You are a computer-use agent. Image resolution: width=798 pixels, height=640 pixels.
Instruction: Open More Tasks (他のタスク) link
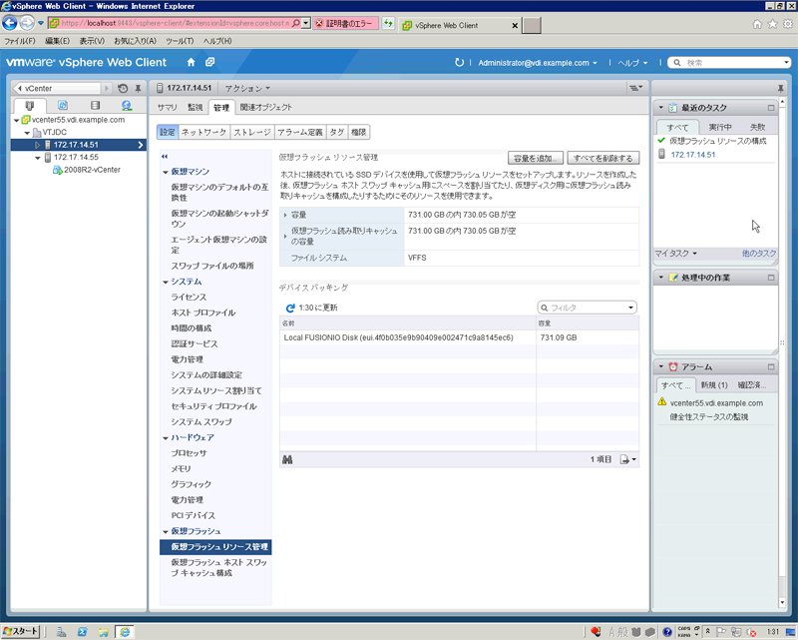(759, 254)
